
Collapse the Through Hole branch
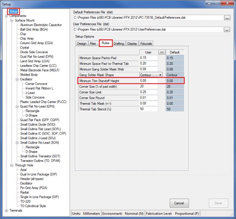tap(12, 165)
